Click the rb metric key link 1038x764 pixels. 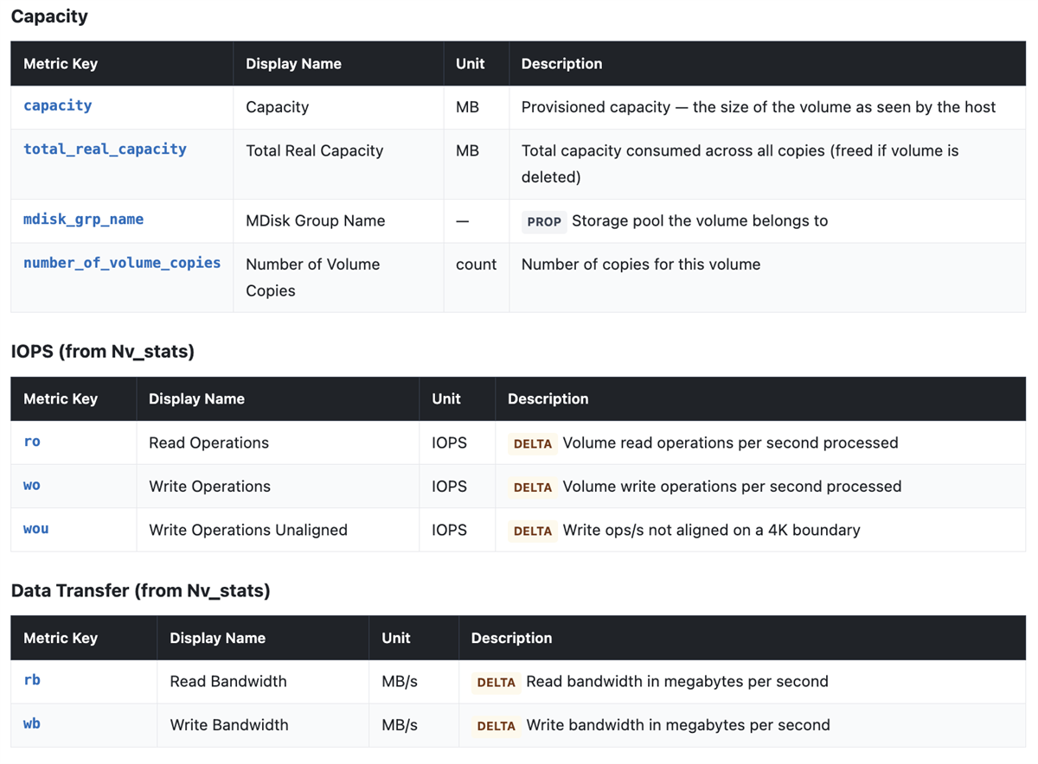[32, 680]
